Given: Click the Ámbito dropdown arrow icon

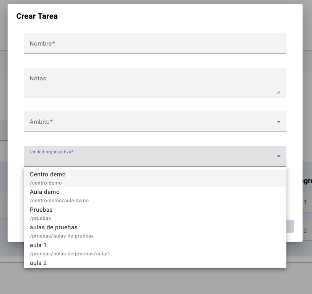Looking at the screenshot, I should coord(279,122).
